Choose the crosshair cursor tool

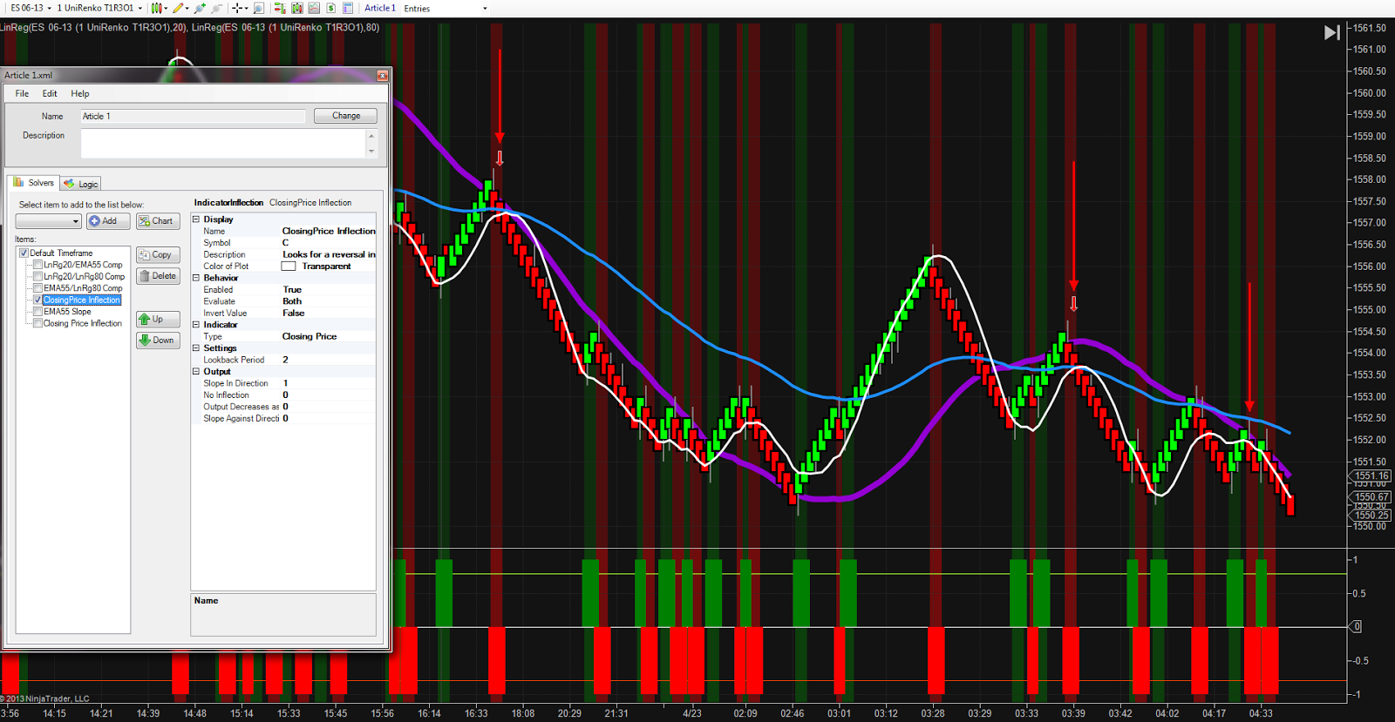coord(237,8)
